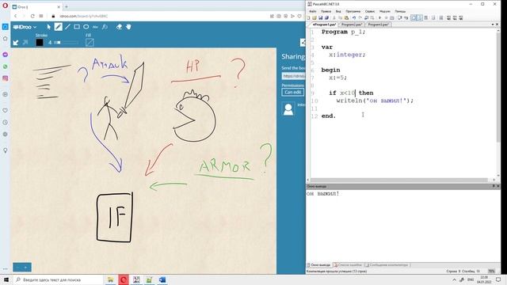507x285 pixels.
Task: Close the current editor tab with X
Action: point(497,25)
